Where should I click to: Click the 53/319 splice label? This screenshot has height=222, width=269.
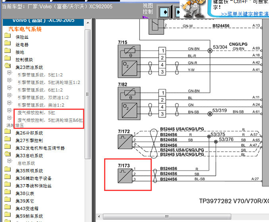tap(220, 110)
